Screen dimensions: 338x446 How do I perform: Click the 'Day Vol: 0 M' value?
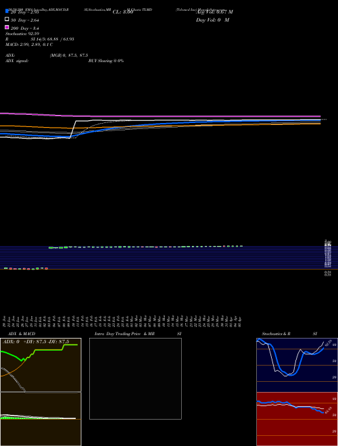pos(212,20)
